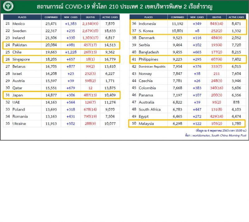Viewport: 249px width, 222px height.
Task: Select Chile's new cases "+1,228"
Action: point(71,52)
